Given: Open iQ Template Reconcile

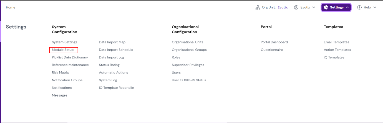Looking at the screenshot, I should tap(116, 88).
